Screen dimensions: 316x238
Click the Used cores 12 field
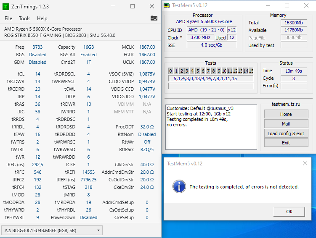pyautogui.click(x=232, y=37)
